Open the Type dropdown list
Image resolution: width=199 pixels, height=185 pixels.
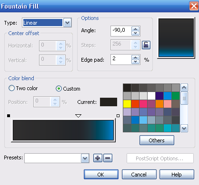68,23
